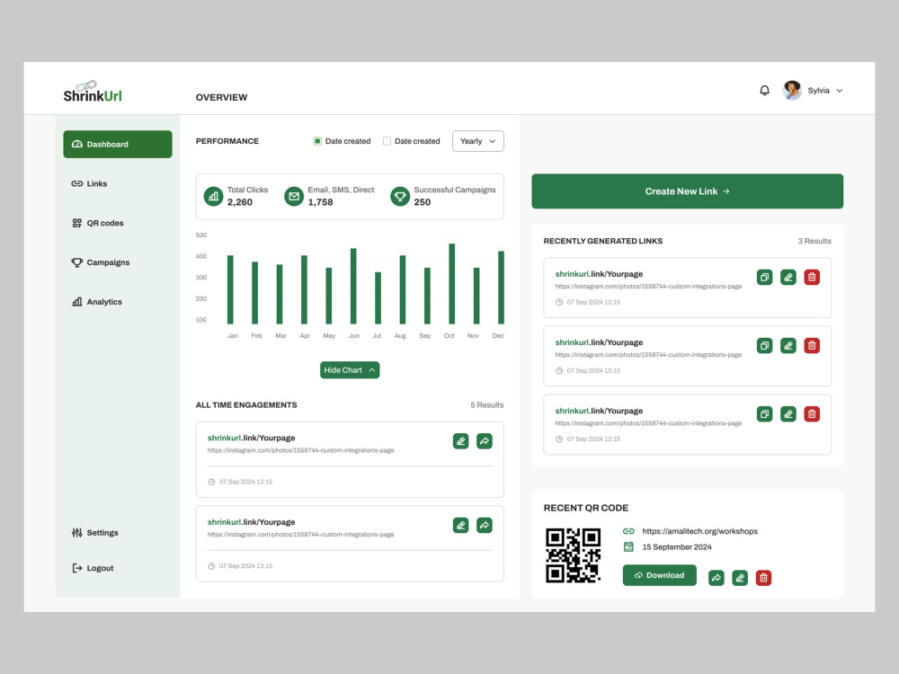Edit the first recently generated link
899x674 pixels.
788,278
